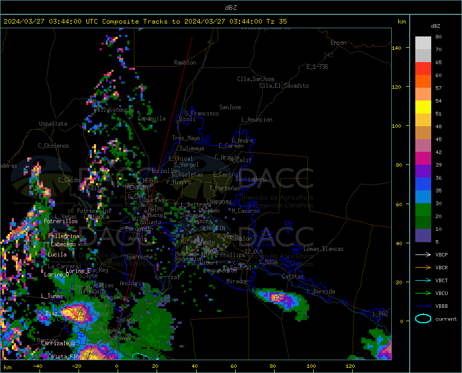Viewport: 462px width, 373px height.
Task: Click the L_Dormida label
Action: pos(320,291)
